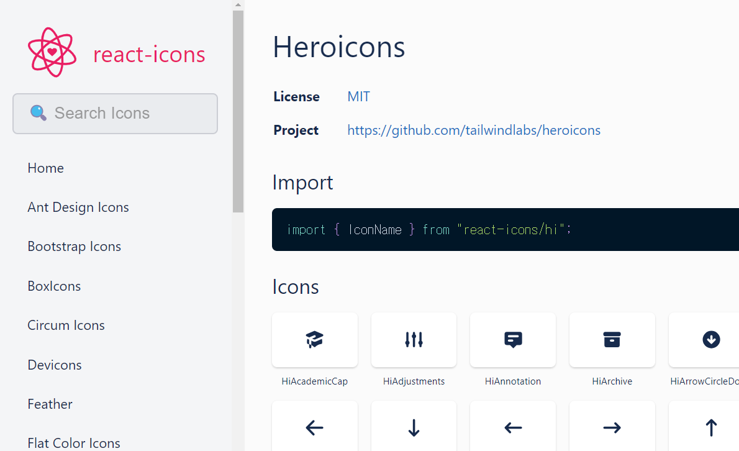Screen dimensions: 739x451
Task: Open Ant Design Icons from sidebar
Action: tap(78, 207)
